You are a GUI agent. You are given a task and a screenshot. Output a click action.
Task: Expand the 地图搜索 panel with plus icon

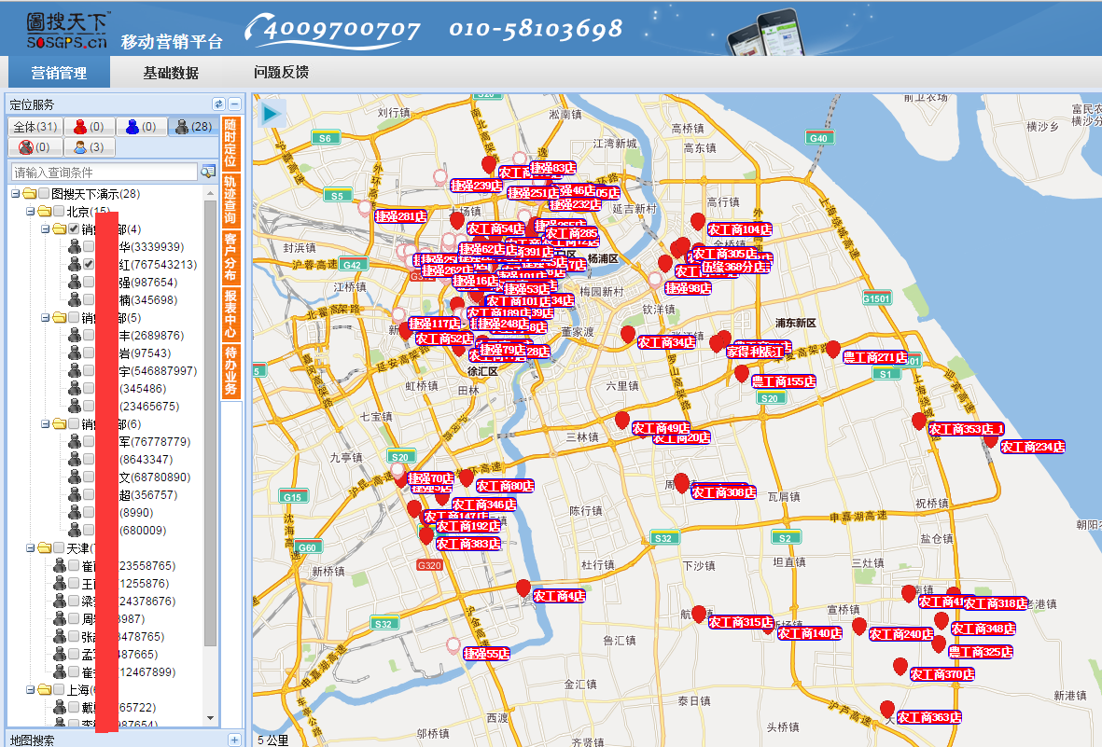pos(235,740)
